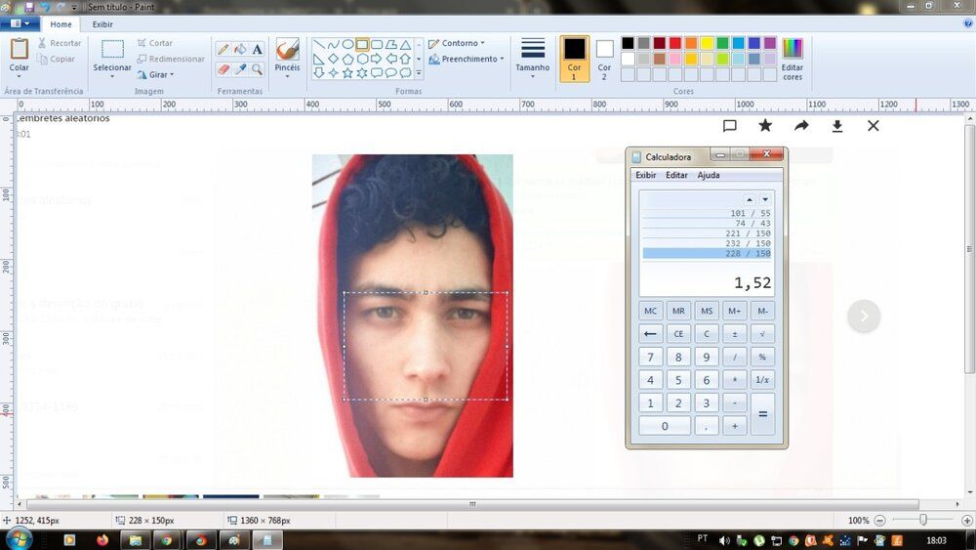This screenshot has height=550, width=976.
Task: Click the calculator history down arrow
Action: point(765,199)
